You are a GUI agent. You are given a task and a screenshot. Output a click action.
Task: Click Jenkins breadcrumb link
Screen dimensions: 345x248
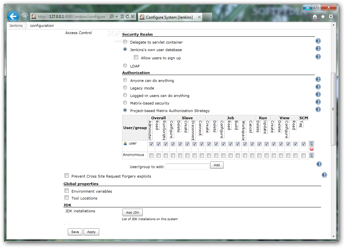click(x=16, y=26)
